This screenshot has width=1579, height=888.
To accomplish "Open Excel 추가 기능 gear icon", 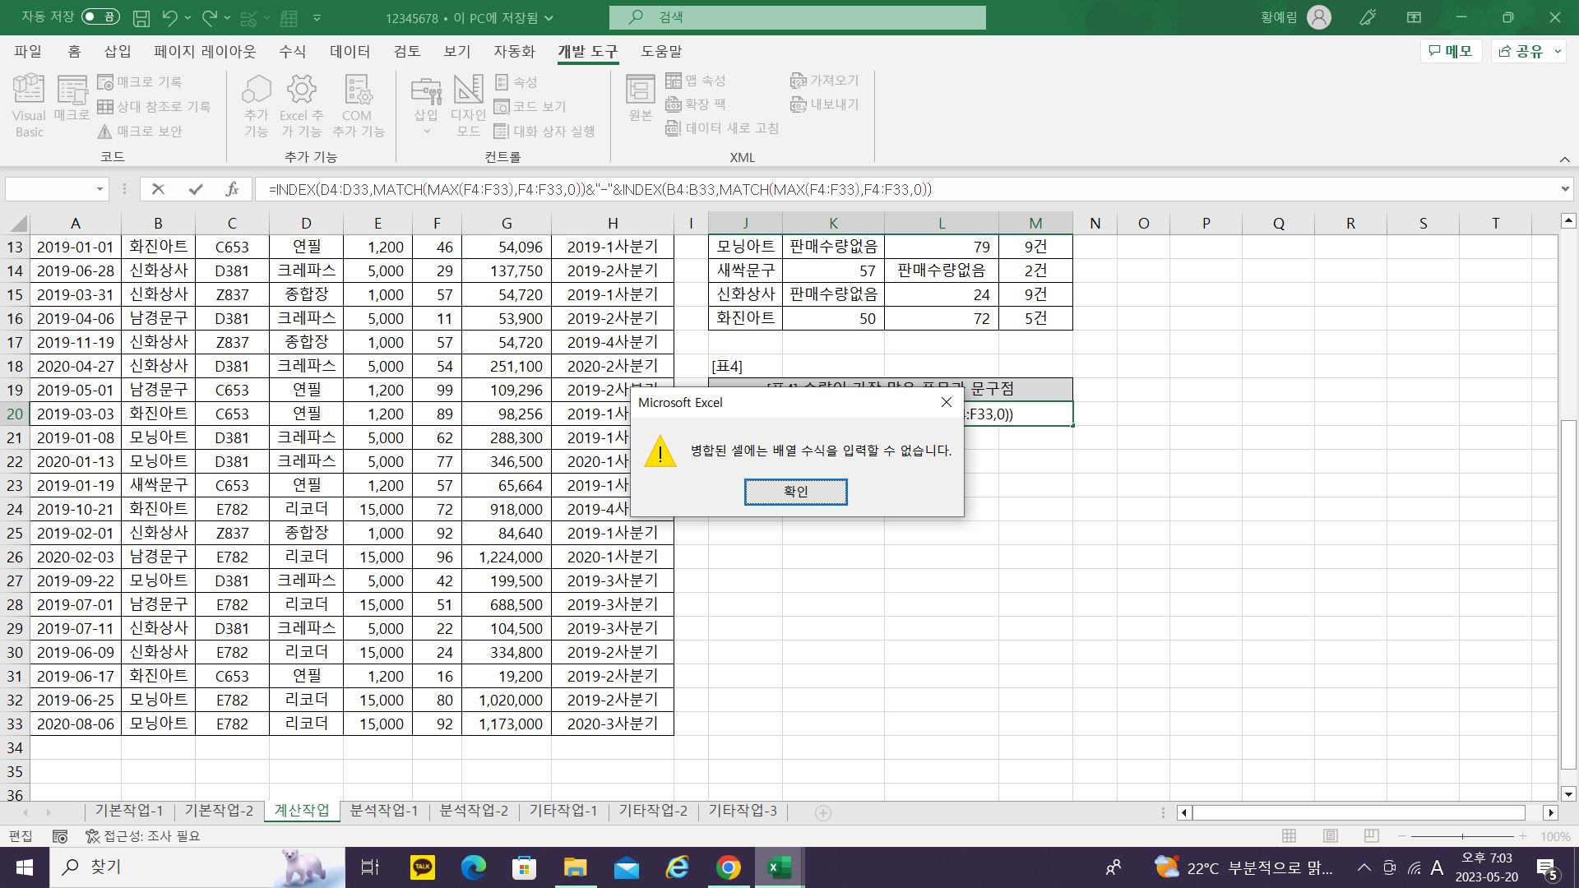I will tap(302, 90).
